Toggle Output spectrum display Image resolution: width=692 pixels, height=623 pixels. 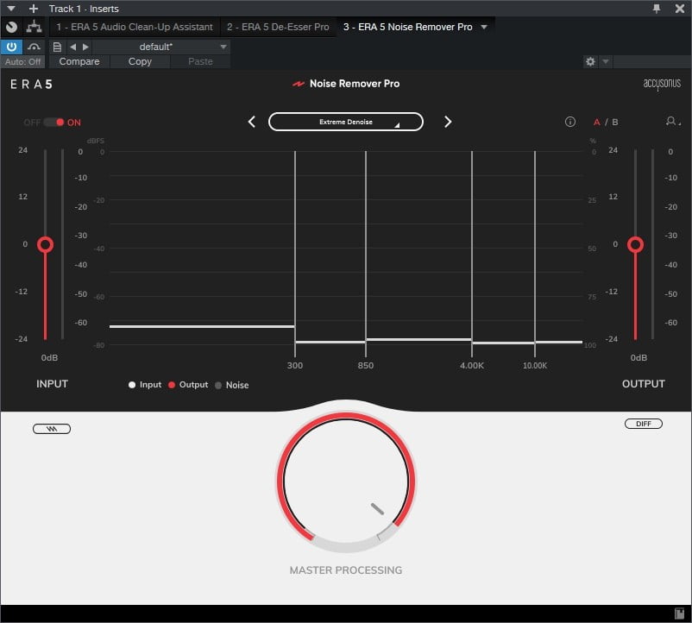(188, 385)
